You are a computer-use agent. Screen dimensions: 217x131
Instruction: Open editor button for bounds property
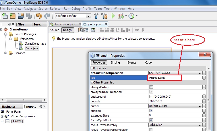point(204,101)
